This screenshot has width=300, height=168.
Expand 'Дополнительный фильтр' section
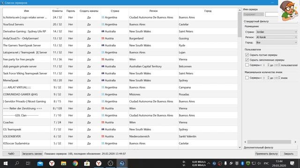[258, 147]
